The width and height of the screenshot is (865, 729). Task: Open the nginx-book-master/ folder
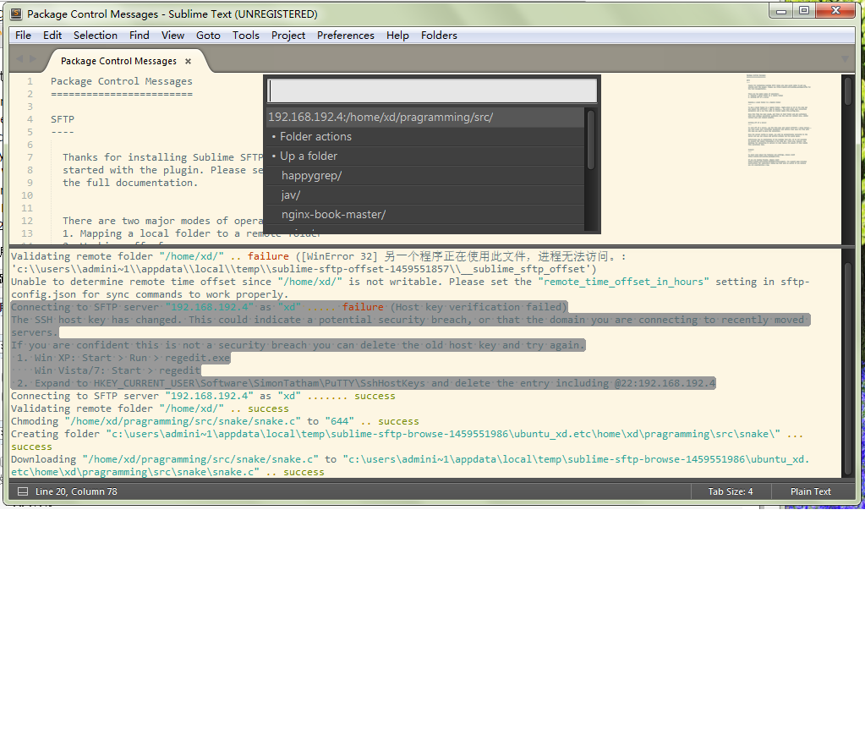tap(424, 214)
